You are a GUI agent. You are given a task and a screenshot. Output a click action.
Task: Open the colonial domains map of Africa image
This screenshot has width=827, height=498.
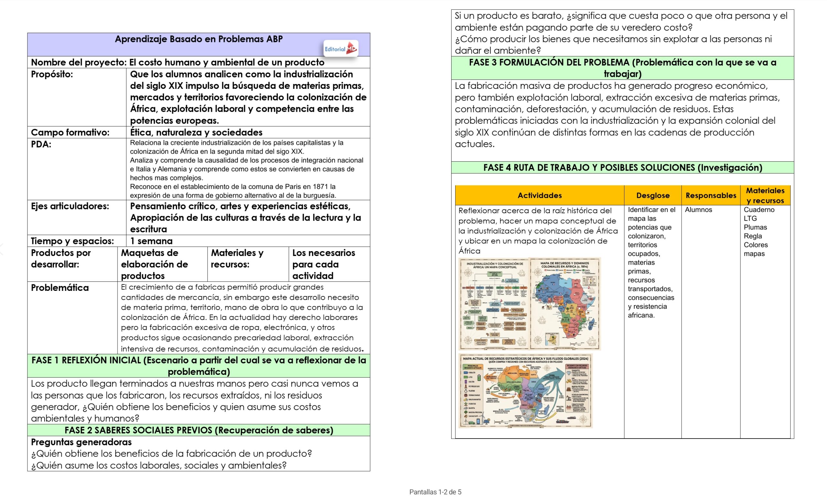click(x=565, y=304)
